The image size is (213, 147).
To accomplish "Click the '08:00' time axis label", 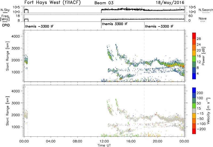I will [x=77, y=141].
